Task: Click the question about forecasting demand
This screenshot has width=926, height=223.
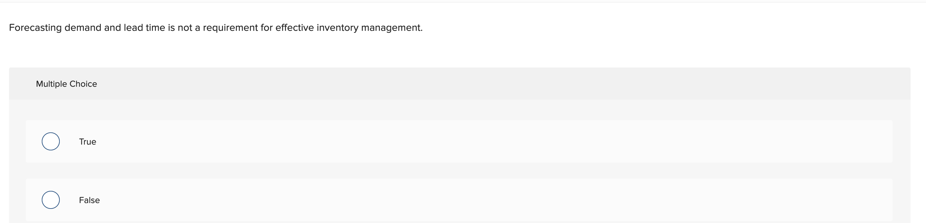Action: tap(216, 27)
